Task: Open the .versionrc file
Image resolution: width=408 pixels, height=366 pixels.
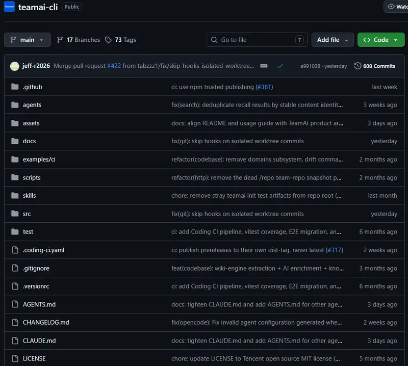Action: [36, 286]
